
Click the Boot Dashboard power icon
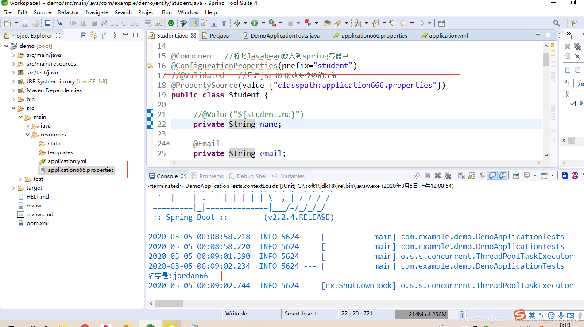point(170,23)
